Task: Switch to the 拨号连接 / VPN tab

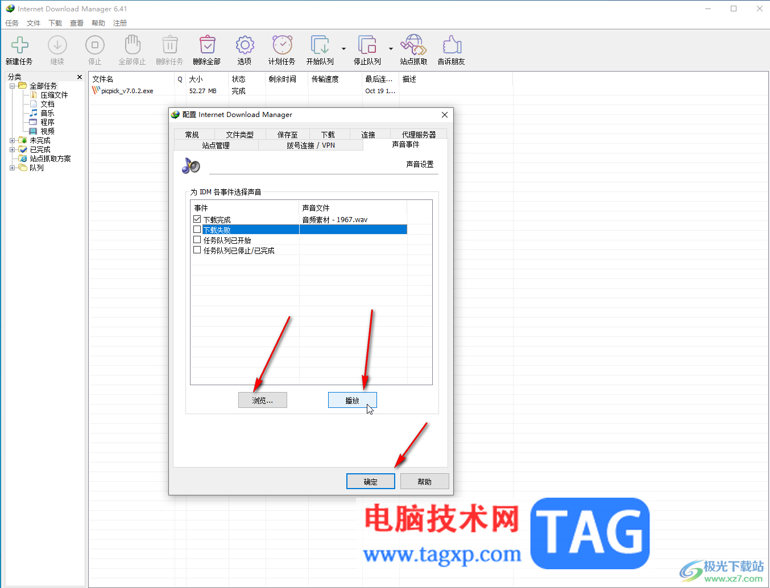Action: 311,145
